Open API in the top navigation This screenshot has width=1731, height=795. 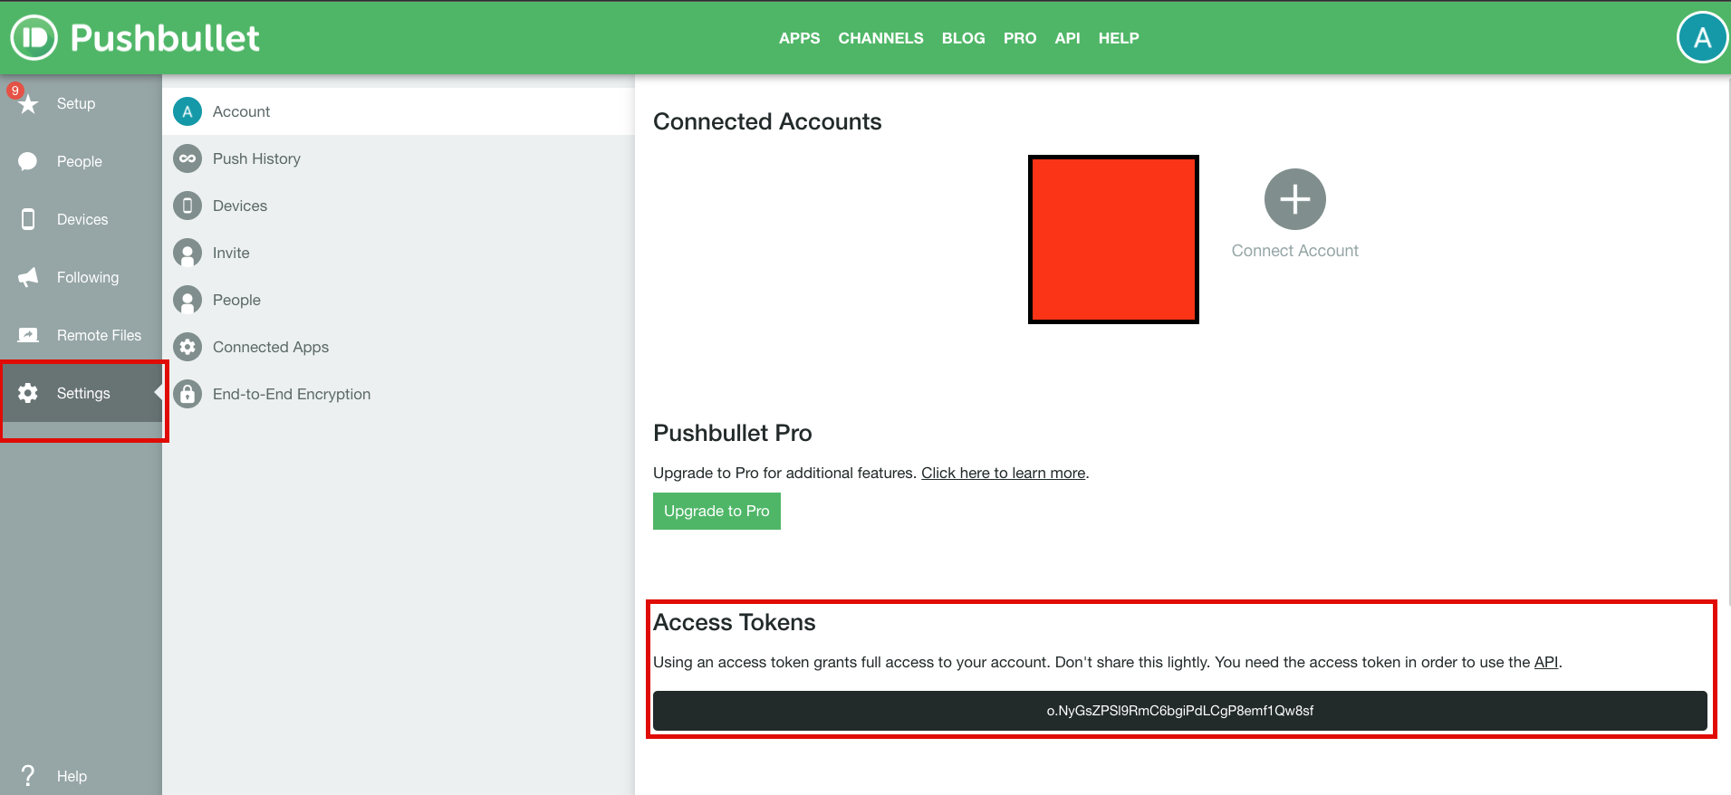tap(1067, 38)
